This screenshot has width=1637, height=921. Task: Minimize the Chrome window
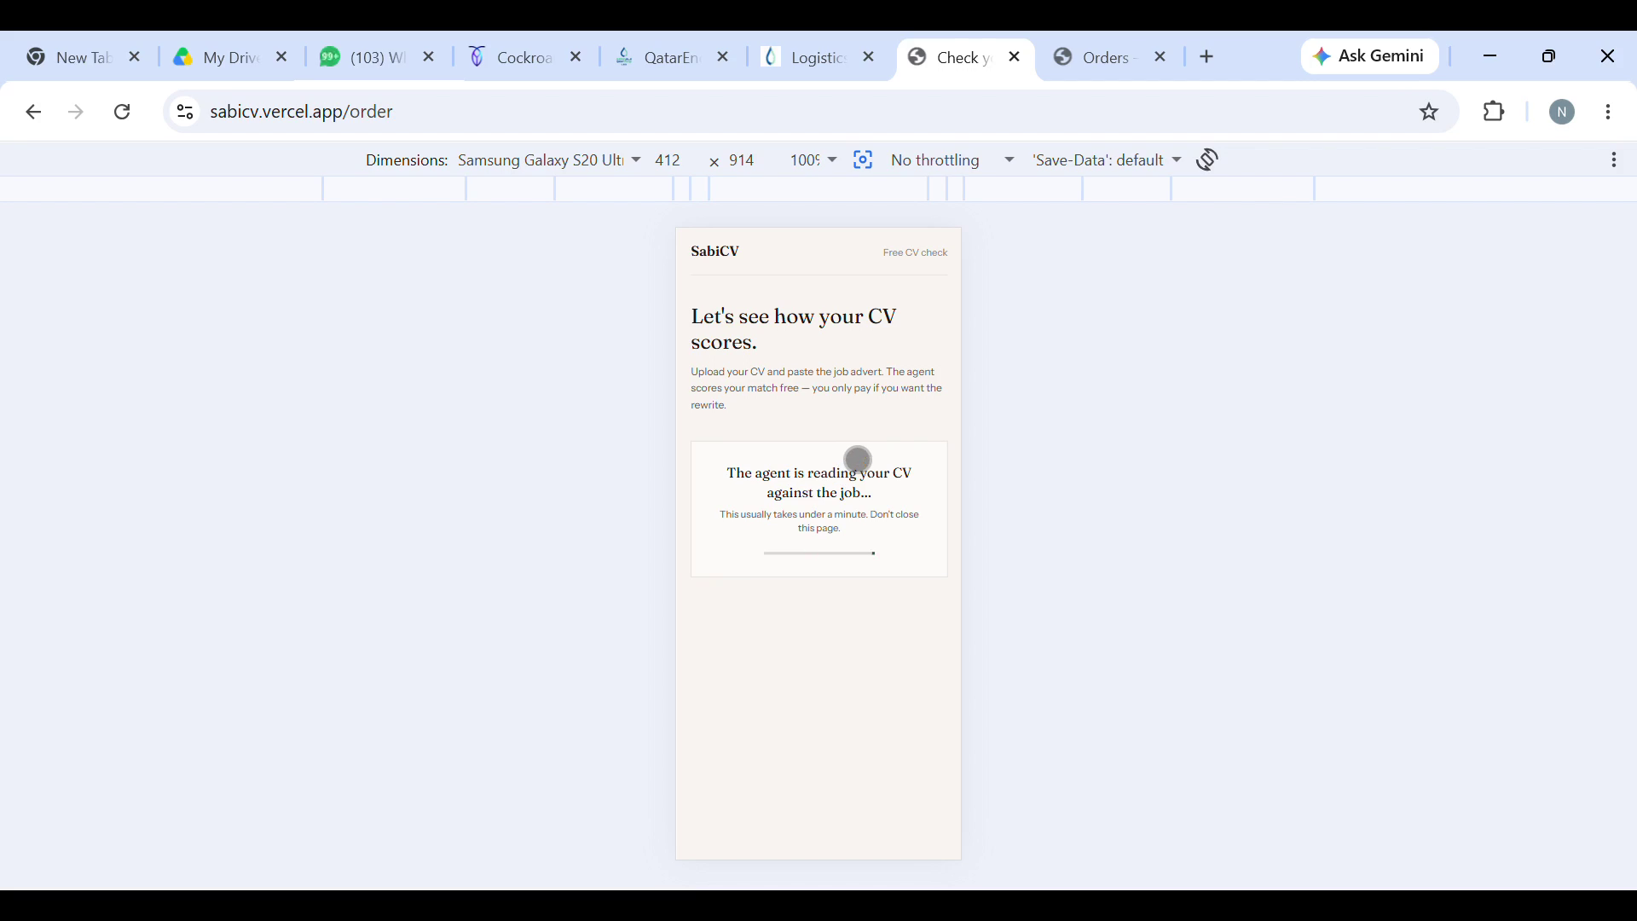pyautogui.click(x=1489, y=56)
